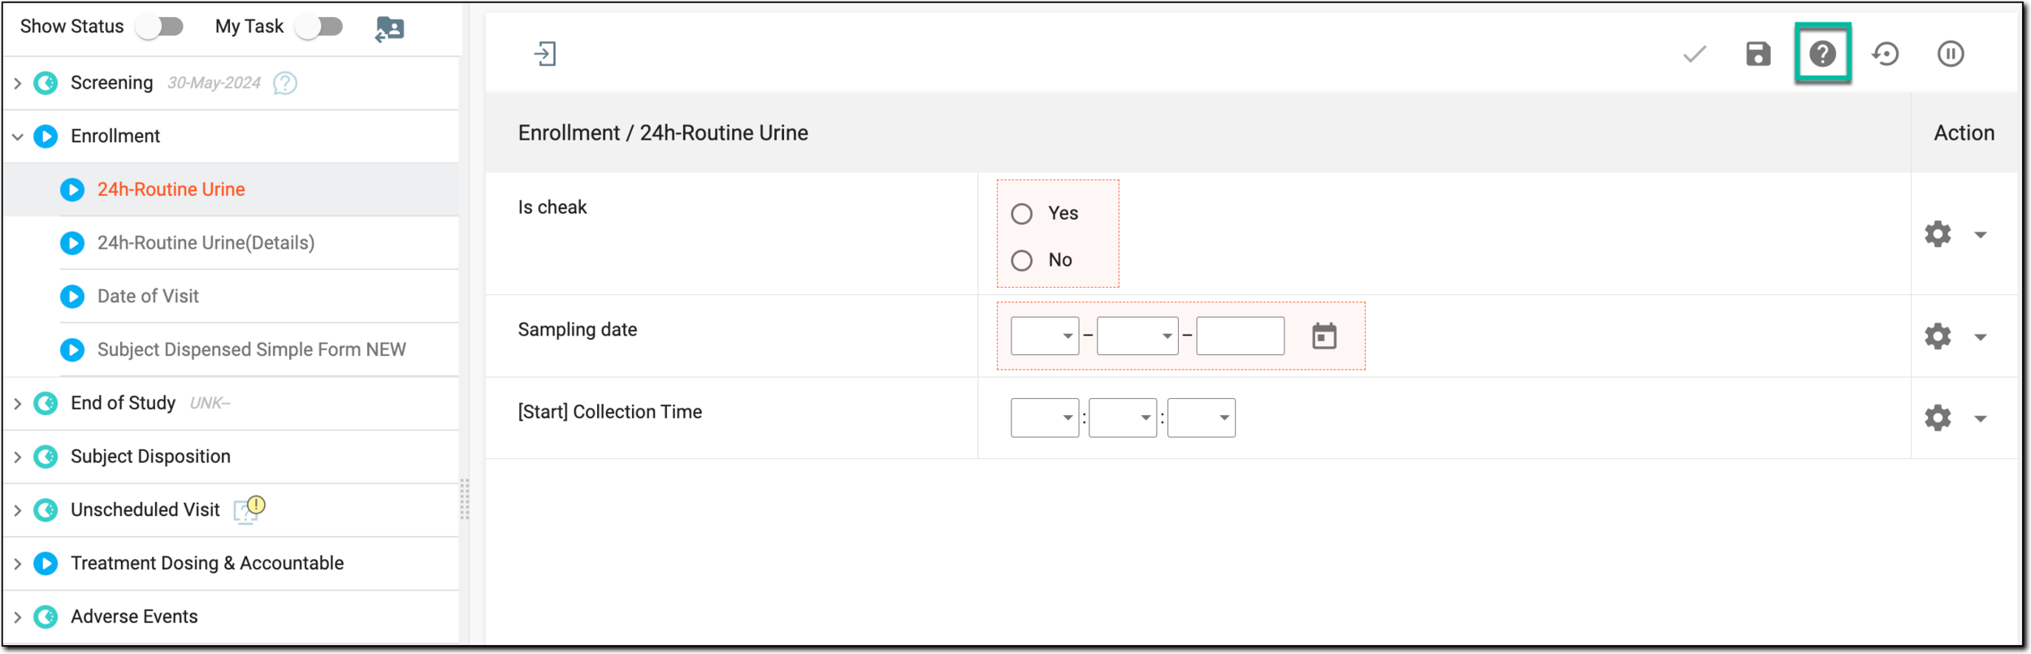Screen dimensions: 2031x654
Task: Open the calendar picker for Sampling date
Action: 1324,336
